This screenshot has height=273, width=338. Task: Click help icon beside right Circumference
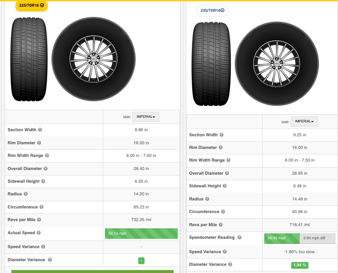tap(223, 212)
